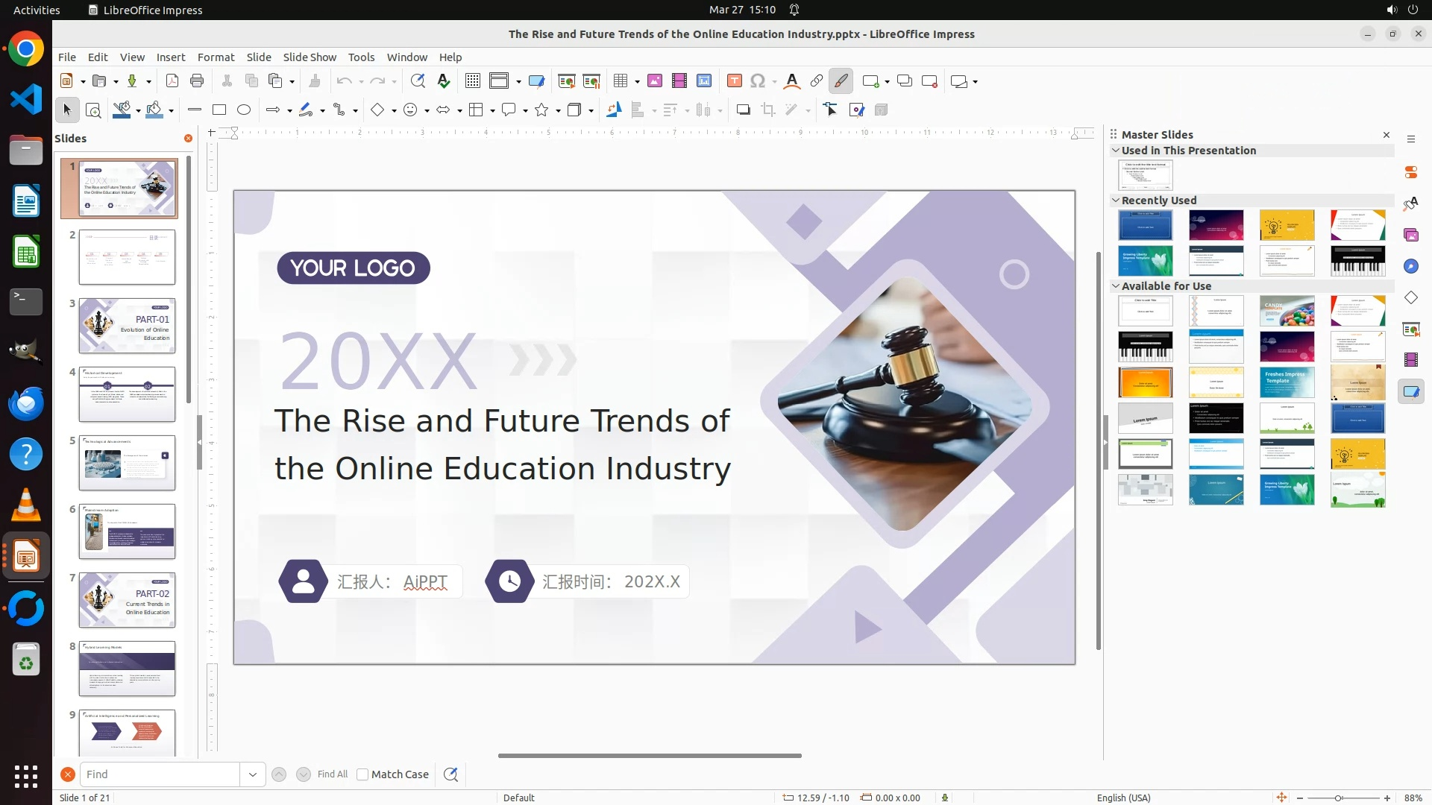Toggle the Display Grid icon
1432x805 pixels.
(x=472, y=81)
